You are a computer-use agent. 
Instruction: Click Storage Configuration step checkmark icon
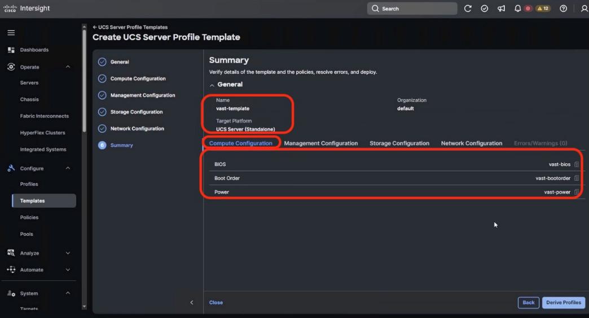(102, 111)
